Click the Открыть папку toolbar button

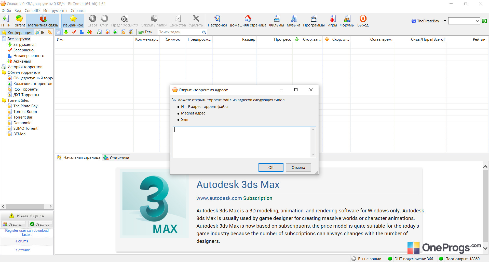pyautogui.click(x=154, y=21)
